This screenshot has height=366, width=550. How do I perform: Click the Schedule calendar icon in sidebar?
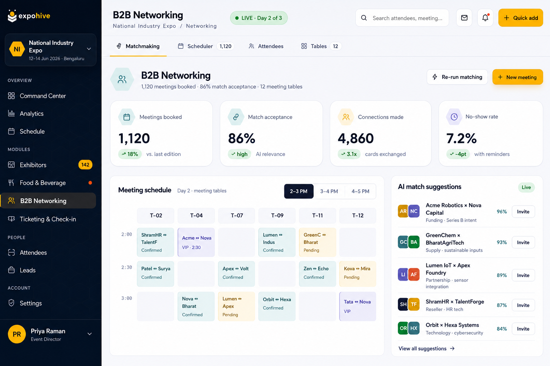pos(11,131)
